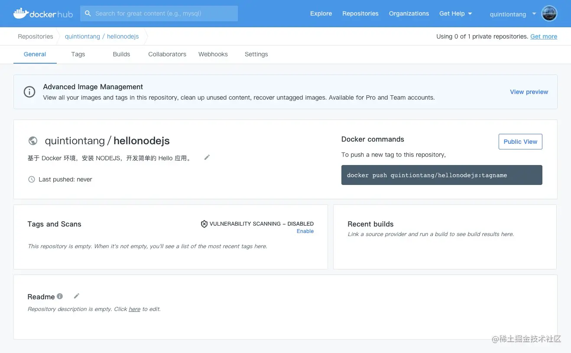
Task: Edit the Readme with pencil icon
Action: pos(77,296)
